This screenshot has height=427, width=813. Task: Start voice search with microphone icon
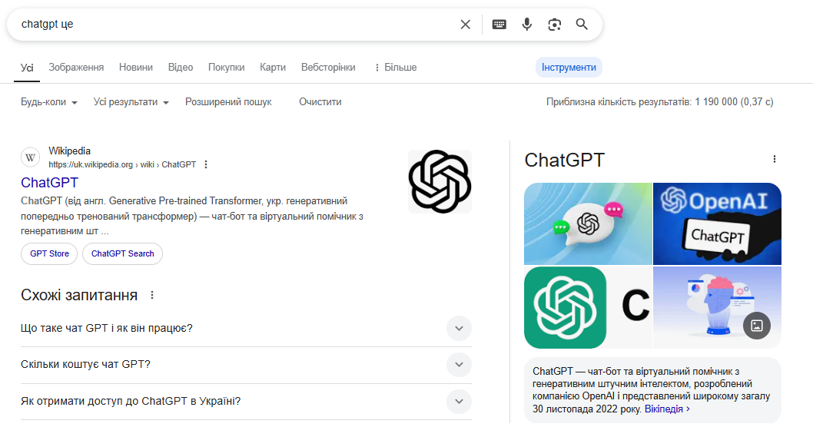(x=527, y=25)
